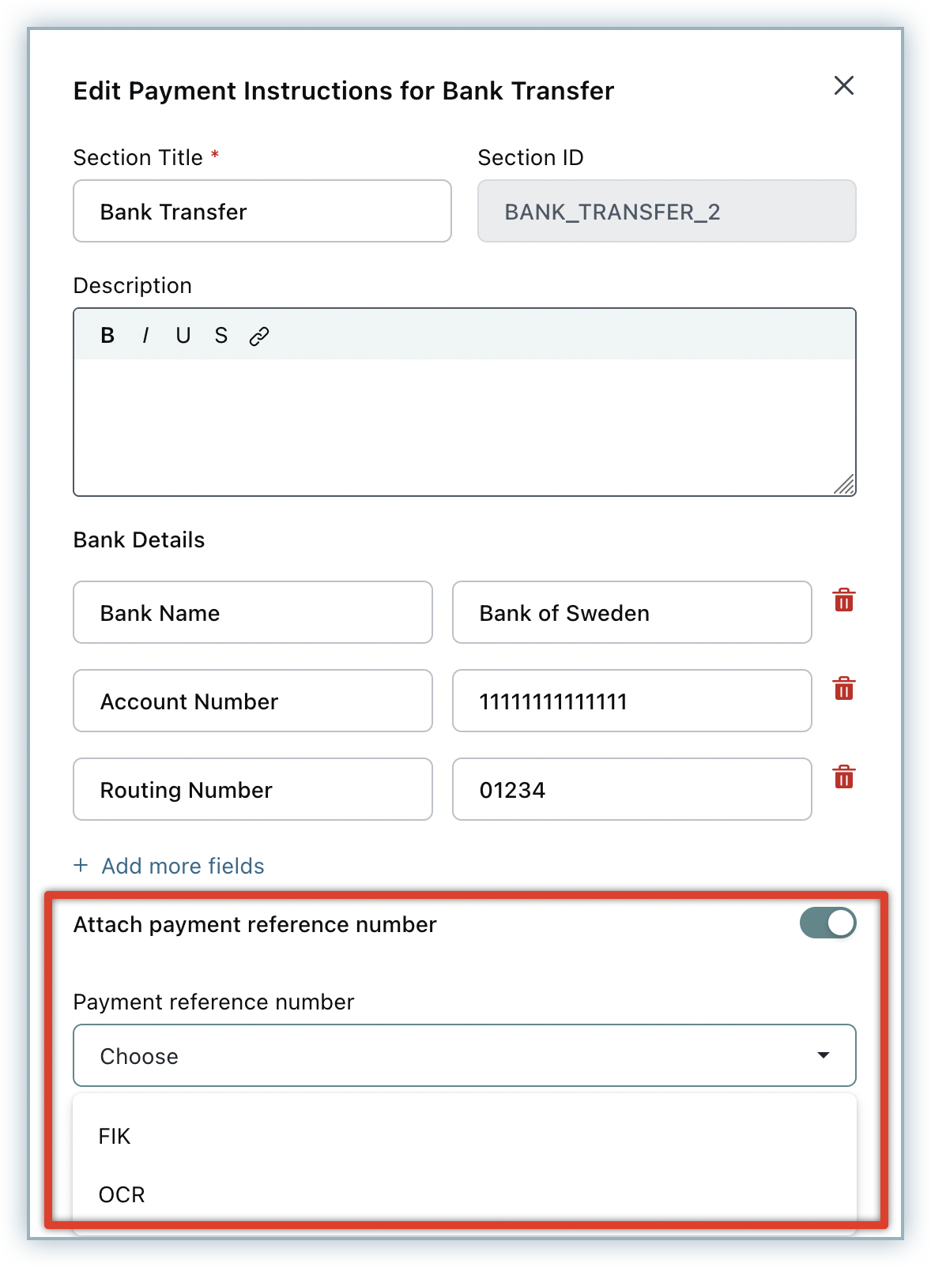Grab the description box resize handle
Image resolution: width=931 pixels, height=1267 pixels.
(845, 485)
